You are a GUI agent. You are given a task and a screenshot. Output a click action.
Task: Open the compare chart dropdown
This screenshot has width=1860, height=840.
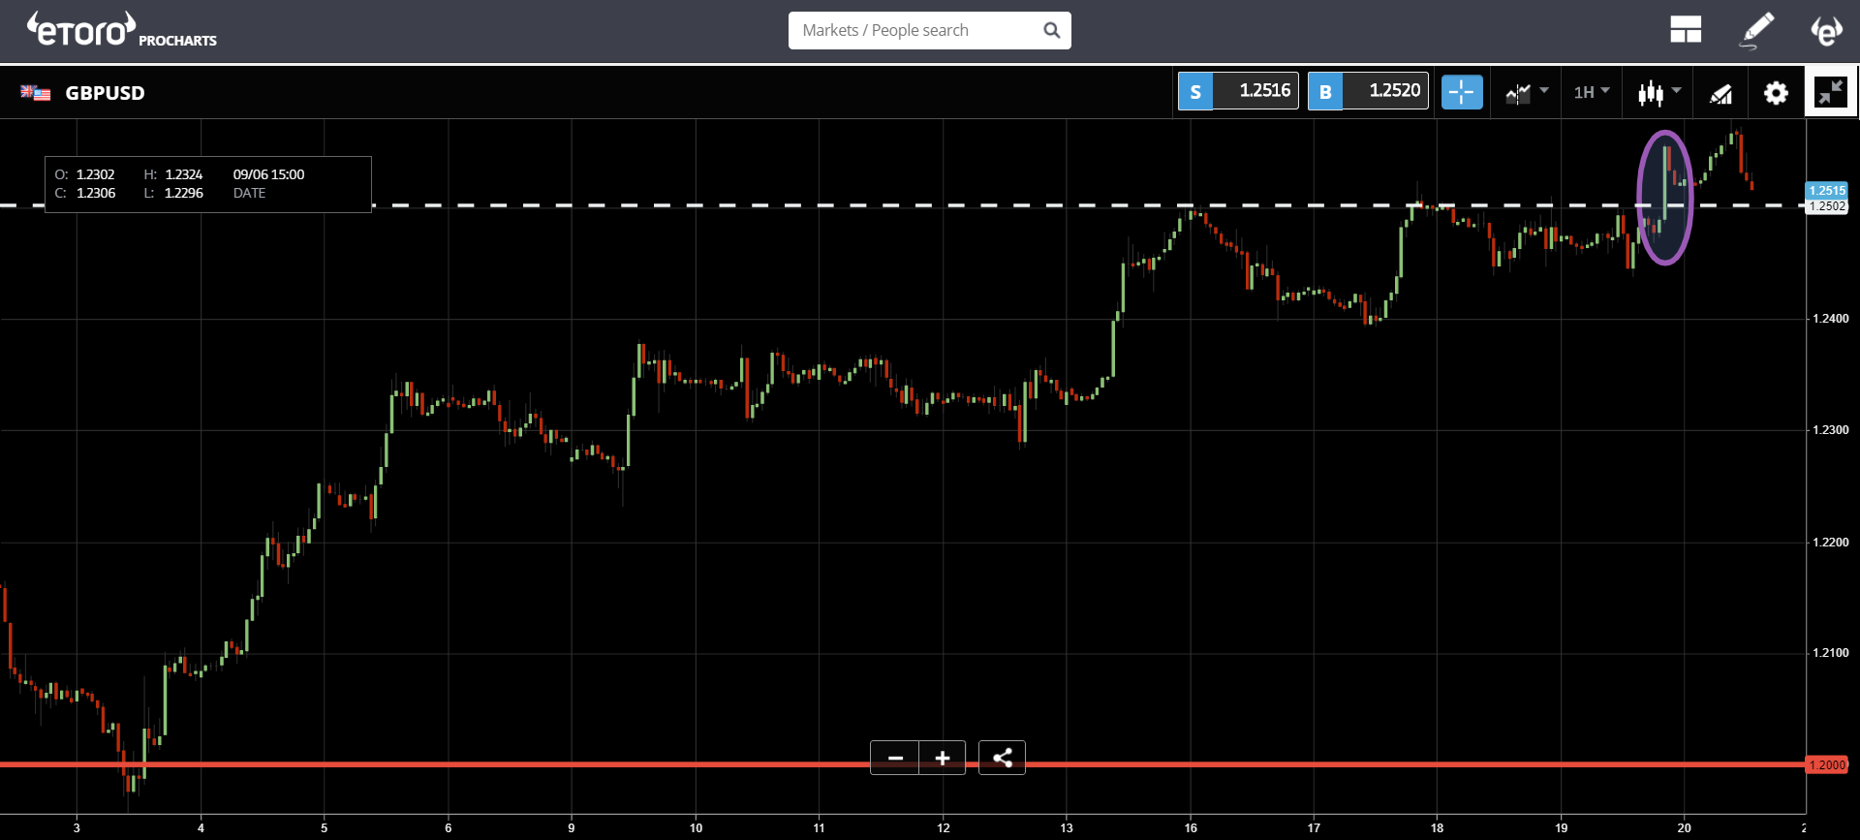tap(1527, 92)
